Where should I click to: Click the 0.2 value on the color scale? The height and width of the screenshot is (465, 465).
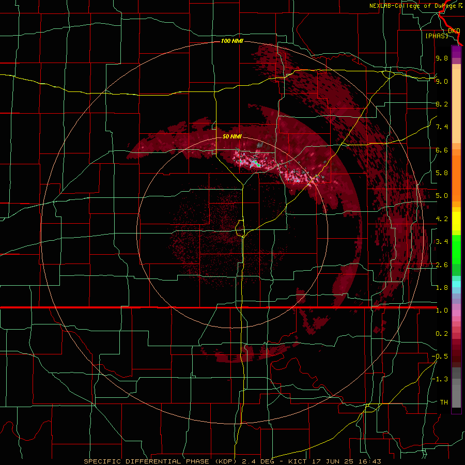[442, 334]
